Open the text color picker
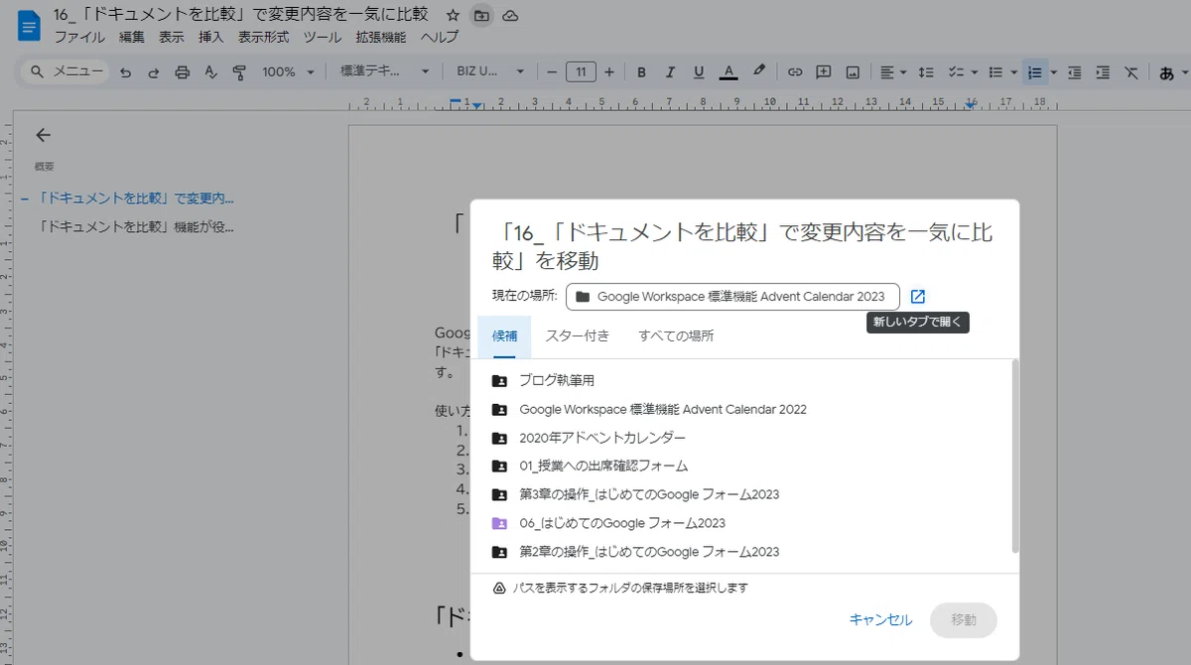 (728, 71)
